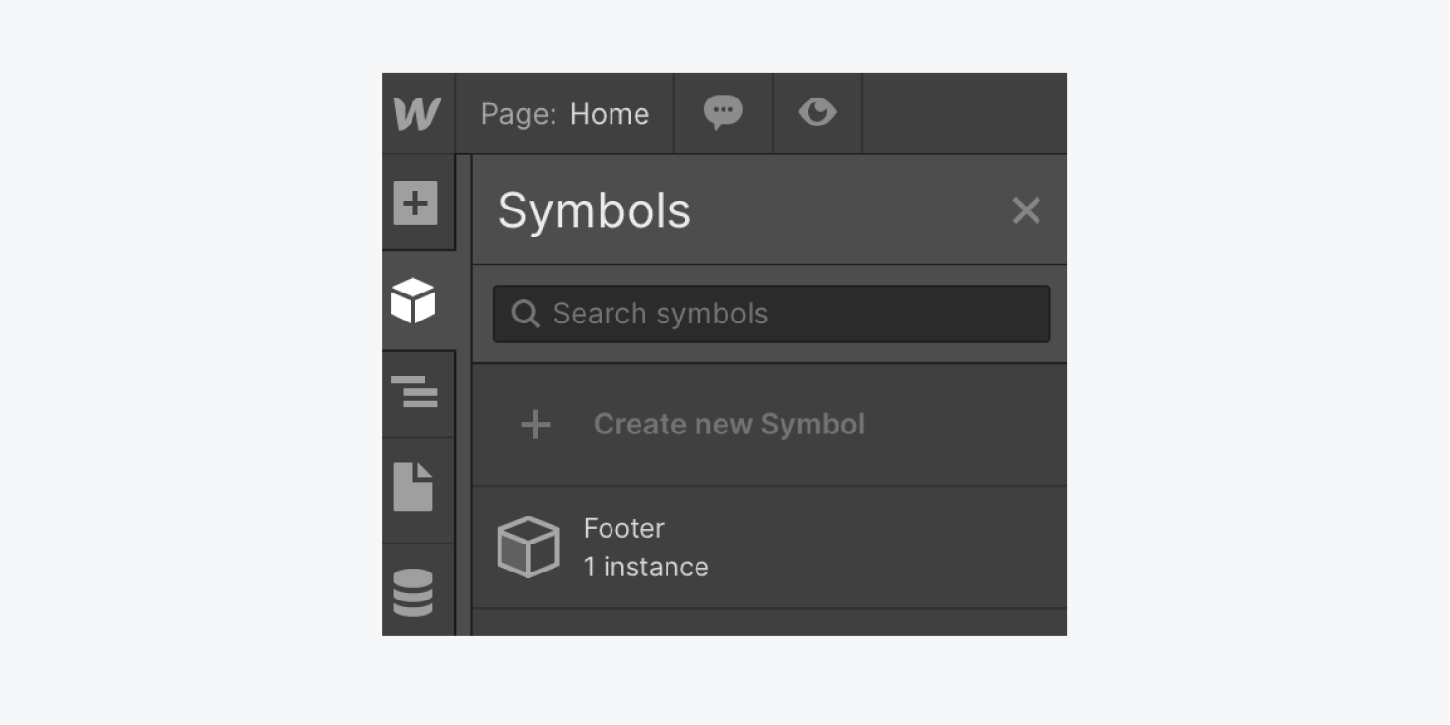Open the comments speech bubble

tap(723, 113)
